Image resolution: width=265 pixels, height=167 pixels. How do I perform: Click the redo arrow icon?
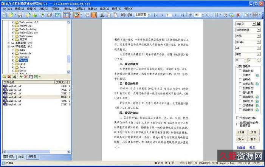[x=130, y=15]
